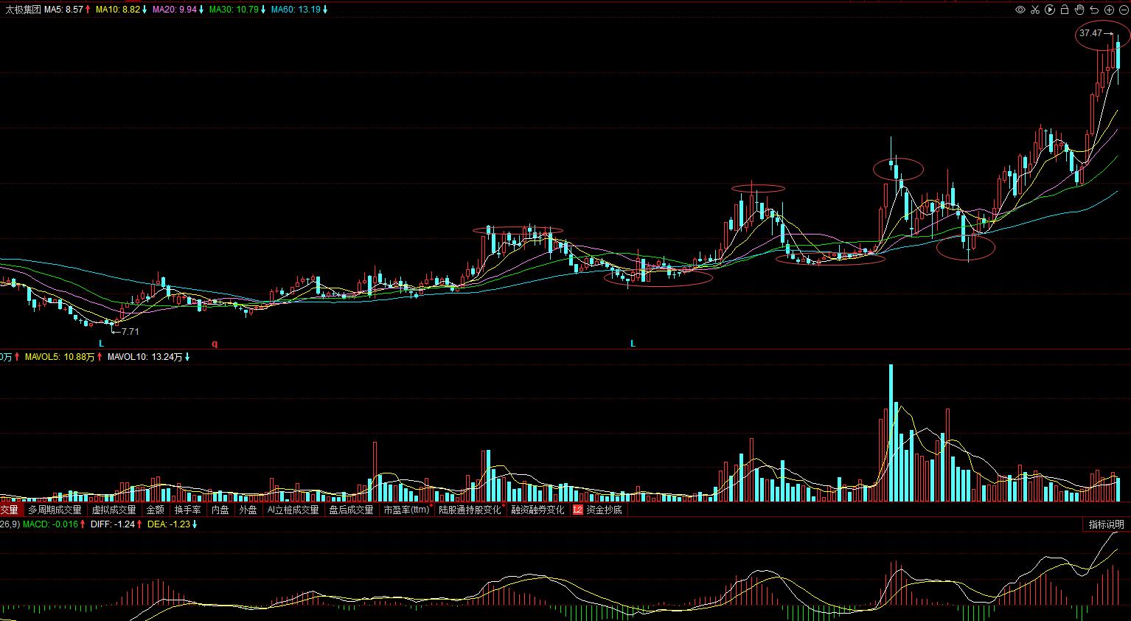Activate the hand pan tool
The width and height of the screenshot is (1131, 621).
pyautogui.click(x=1079, y=10)
